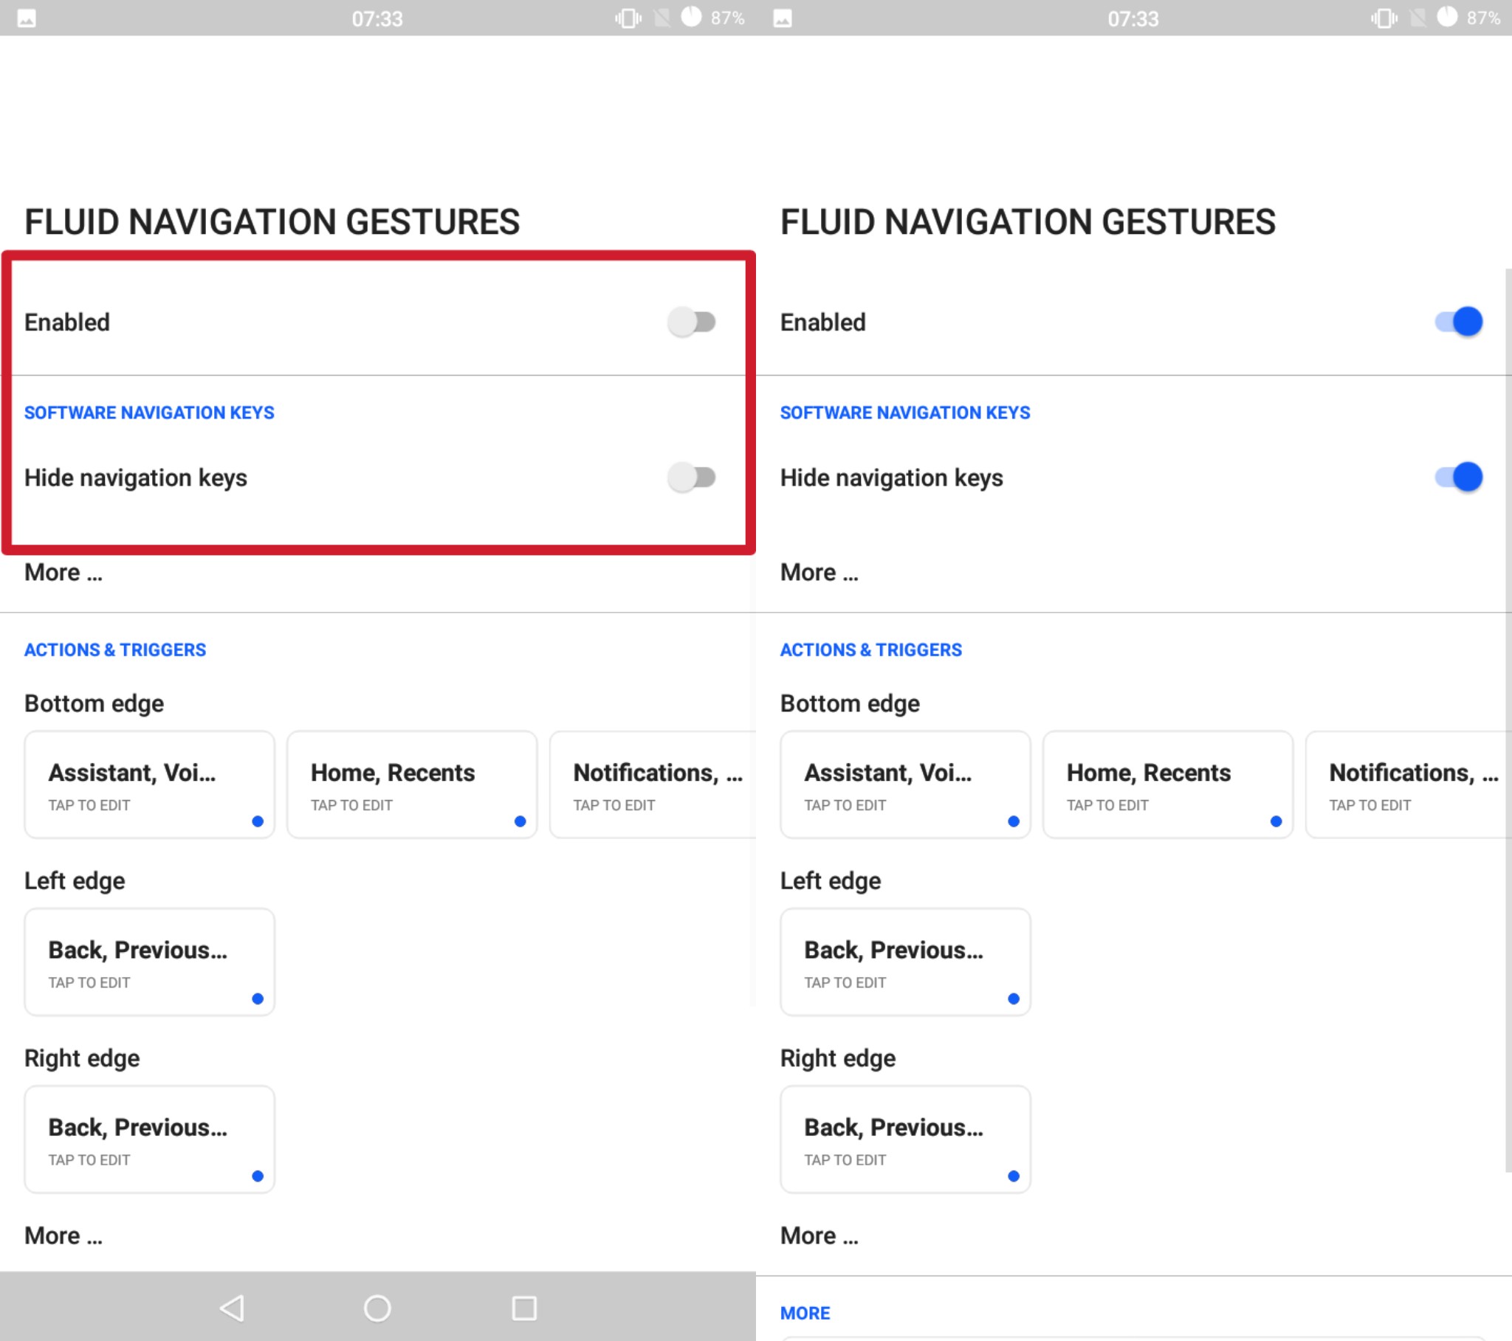Expand More under Hide navigation keys, left screen
Image resolution: width=1512 pixels, height=1341 pixels.
click(63, 572)
